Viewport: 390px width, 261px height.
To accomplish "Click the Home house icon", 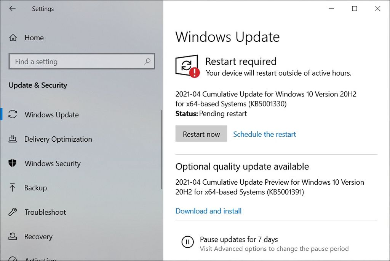I will click(13, 38).
